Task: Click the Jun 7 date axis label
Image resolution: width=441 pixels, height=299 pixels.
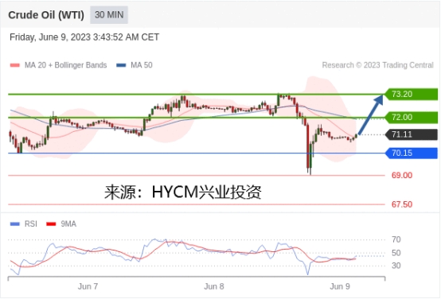Action: [x=88, y=286]
